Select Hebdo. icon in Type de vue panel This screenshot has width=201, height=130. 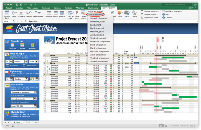pos(22,45)
